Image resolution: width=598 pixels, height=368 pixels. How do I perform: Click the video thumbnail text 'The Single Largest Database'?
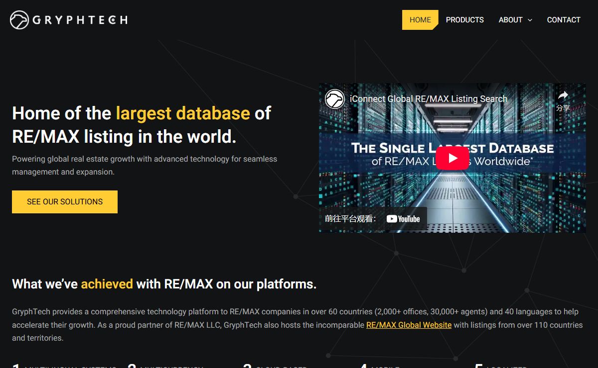(452, 148)
